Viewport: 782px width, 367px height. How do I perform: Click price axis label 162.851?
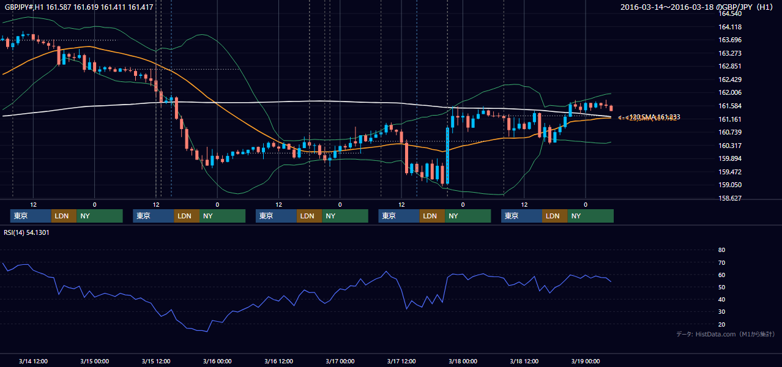click(x=729, y=66)
